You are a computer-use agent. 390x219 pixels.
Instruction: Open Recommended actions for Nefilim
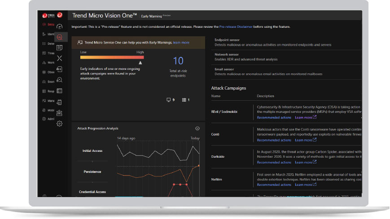pyautogui.click(x=274, y=185)
